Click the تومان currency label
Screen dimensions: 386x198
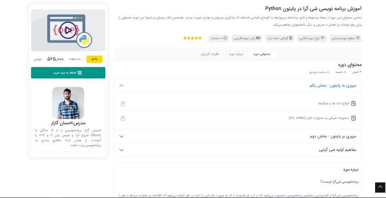coord(38,59)
